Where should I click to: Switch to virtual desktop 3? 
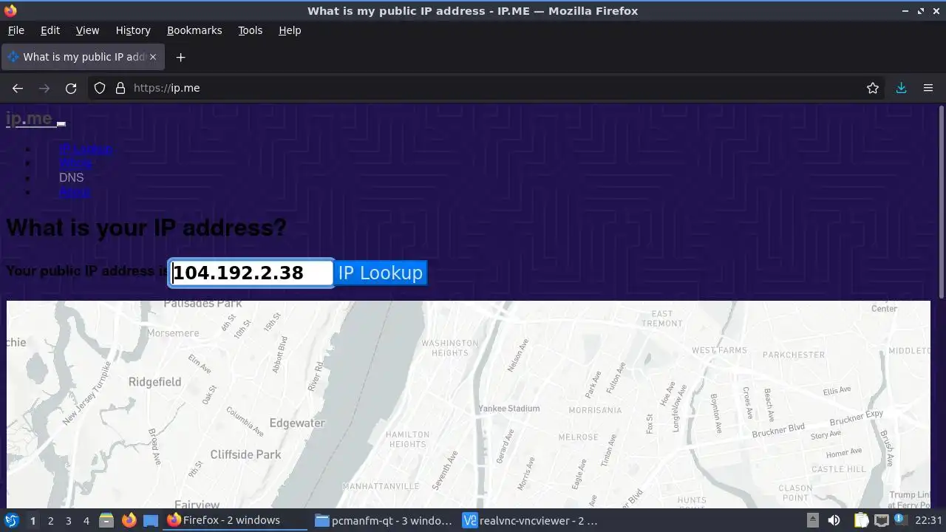68,521
